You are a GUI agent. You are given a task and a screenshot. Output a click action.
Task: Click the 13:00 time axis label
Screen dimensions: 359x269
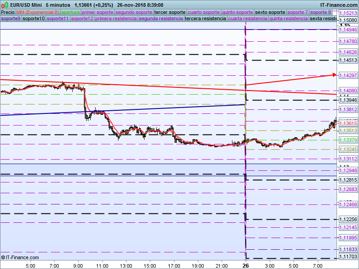click(126, 265)
